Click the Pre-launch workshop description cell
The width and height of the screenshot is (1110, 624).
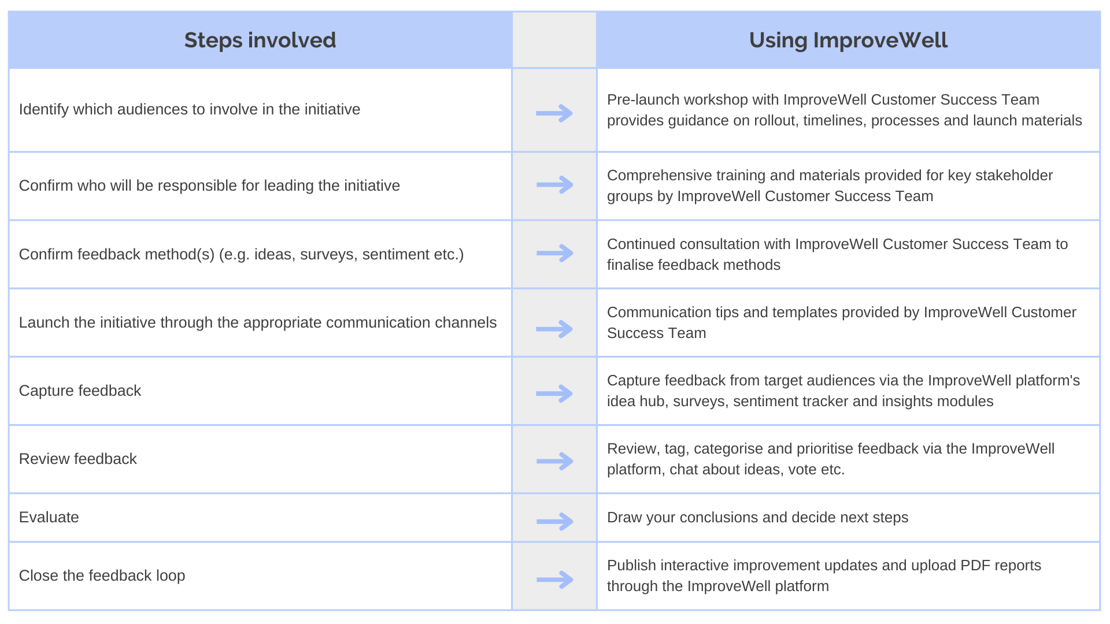coord(848,110)
